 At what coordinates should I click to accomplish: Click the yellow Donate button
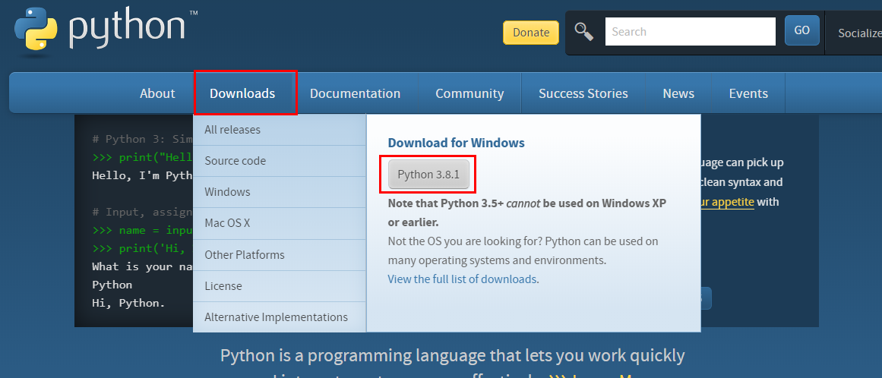(530, 33)
